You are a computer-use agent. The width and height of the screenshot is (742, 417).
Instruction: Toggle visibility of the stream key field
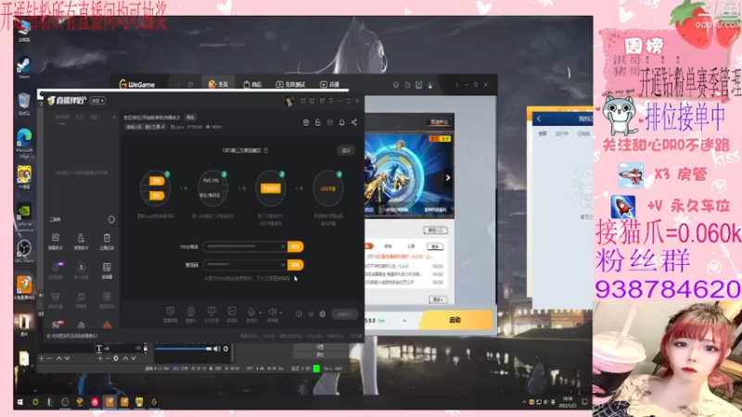pyautogui.click(x=283, y=265)
